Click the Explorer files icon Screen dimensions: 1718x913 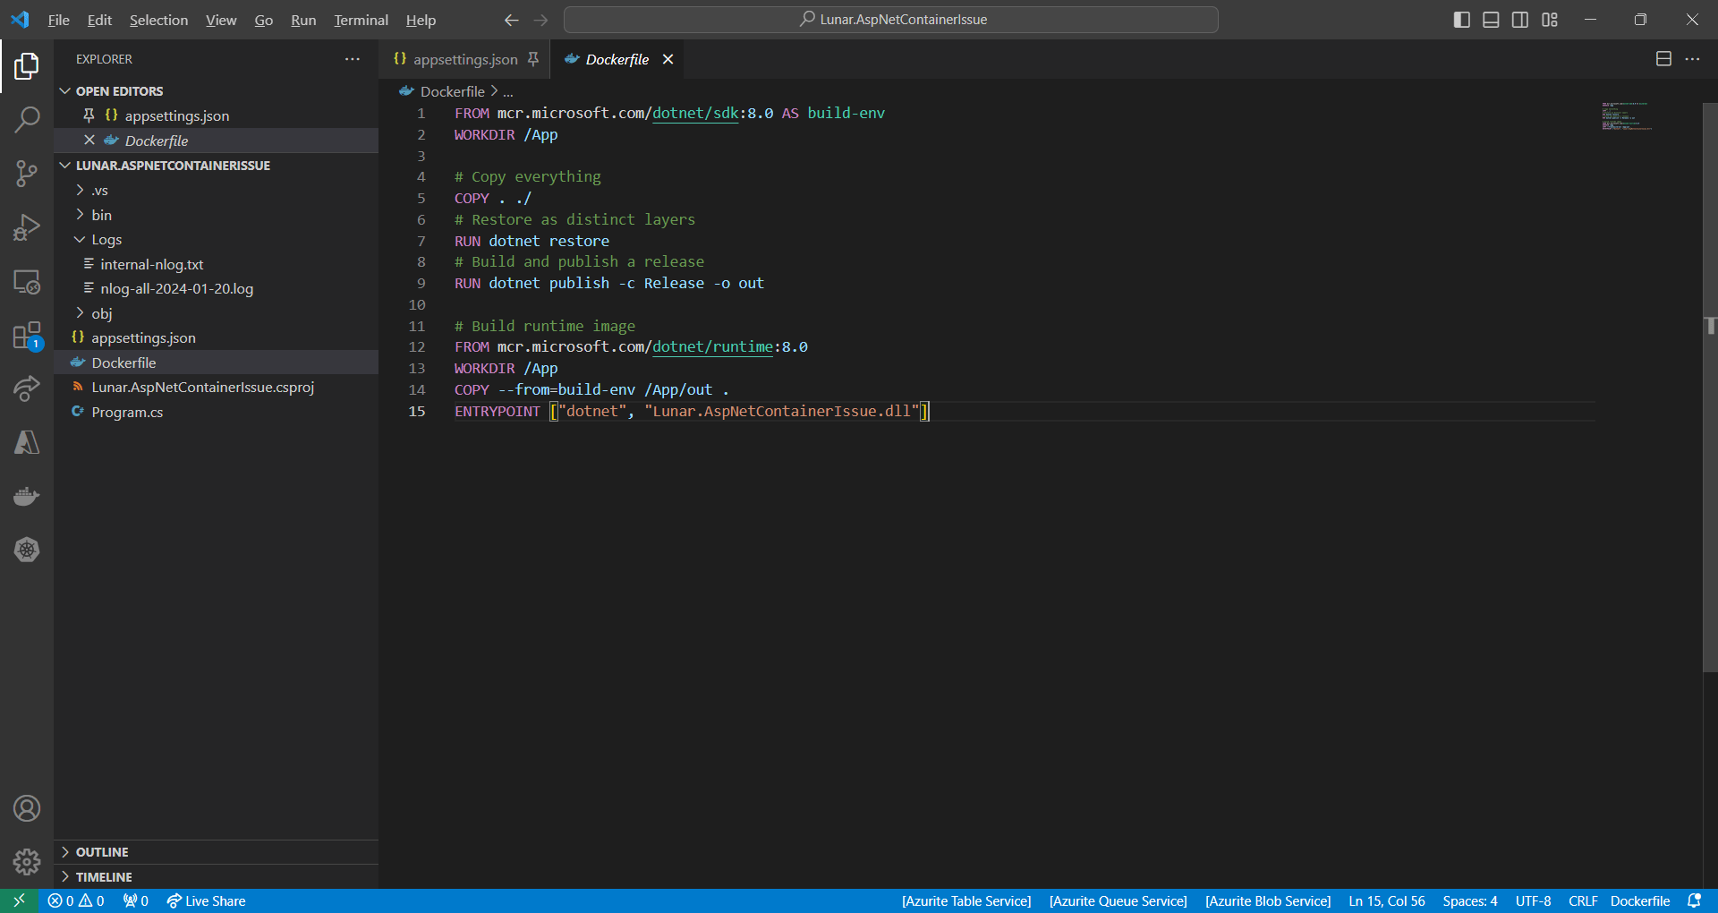tap(27, 65)
